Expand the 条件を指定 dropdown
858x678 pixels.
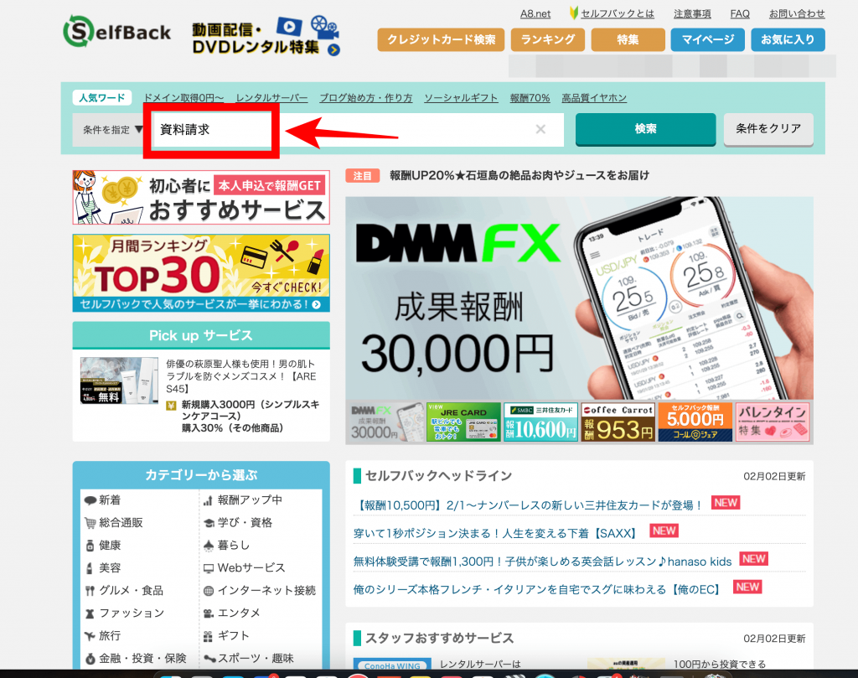(113, 130)
